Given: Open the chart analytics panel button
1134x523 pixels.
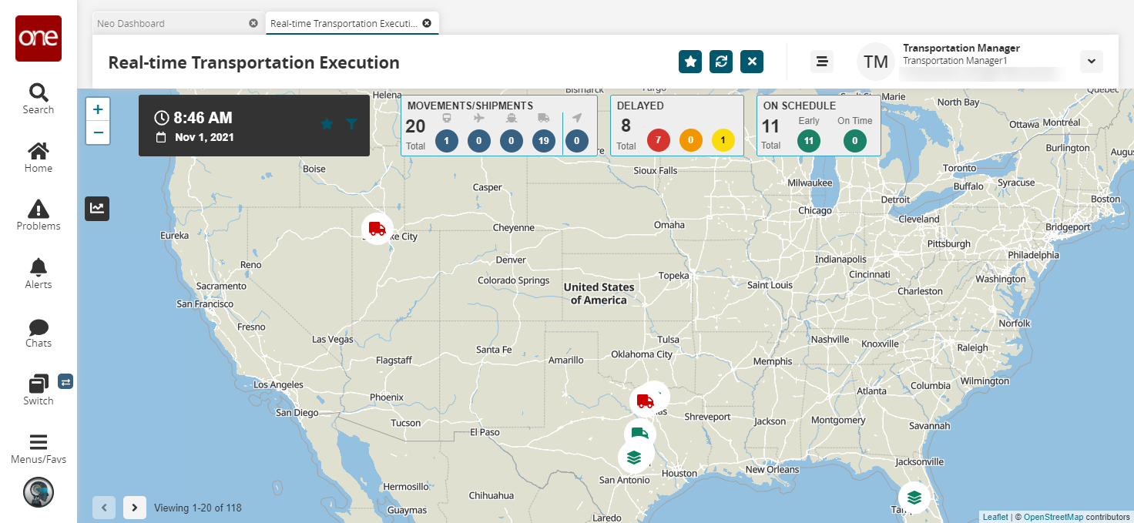Looking at the screenshot, I should pyautogui.click(x=97, y=208).
